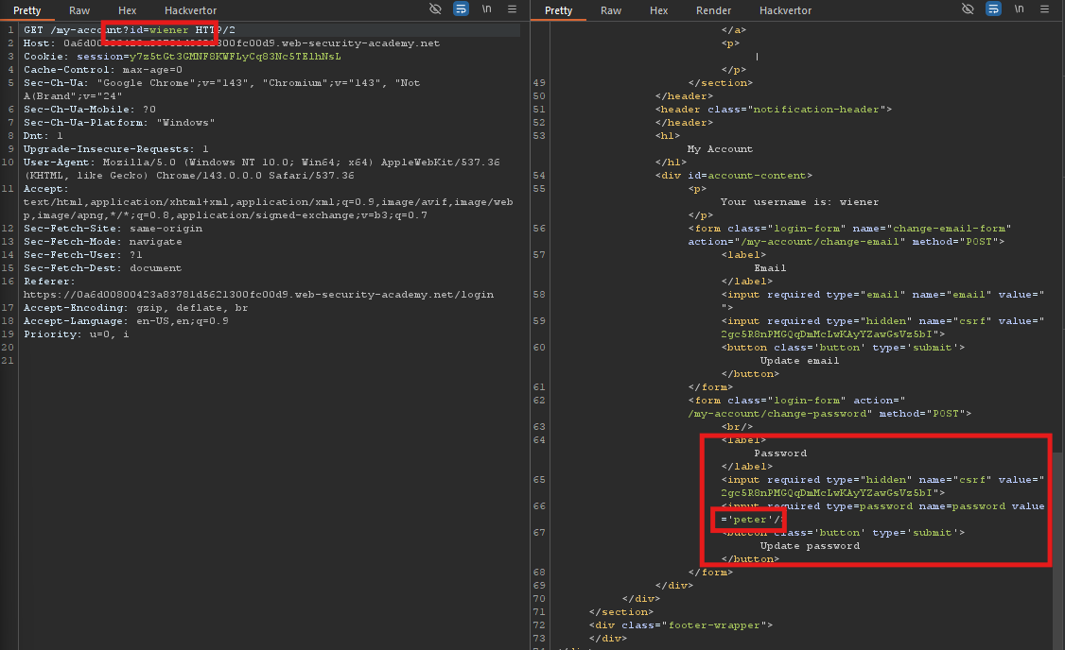Switch request pane to Raw tab
This screenshot has height=650, width=1065.
coord(79,10)
